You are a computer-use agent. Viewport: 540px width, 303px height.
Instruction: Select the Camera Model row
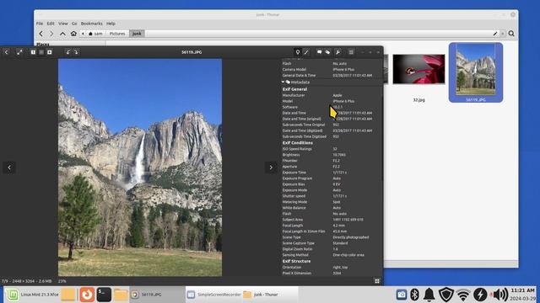(331, 69)
